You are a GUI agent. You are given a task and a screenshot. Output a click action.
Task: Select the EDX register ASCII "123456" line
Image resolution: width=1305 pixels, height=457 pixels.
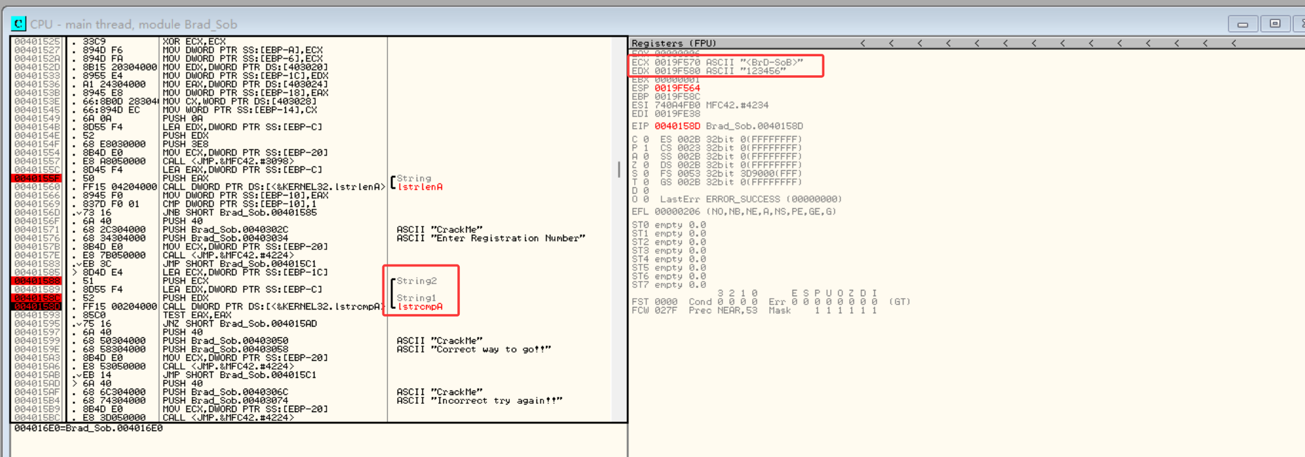click(x=708, y=72)
